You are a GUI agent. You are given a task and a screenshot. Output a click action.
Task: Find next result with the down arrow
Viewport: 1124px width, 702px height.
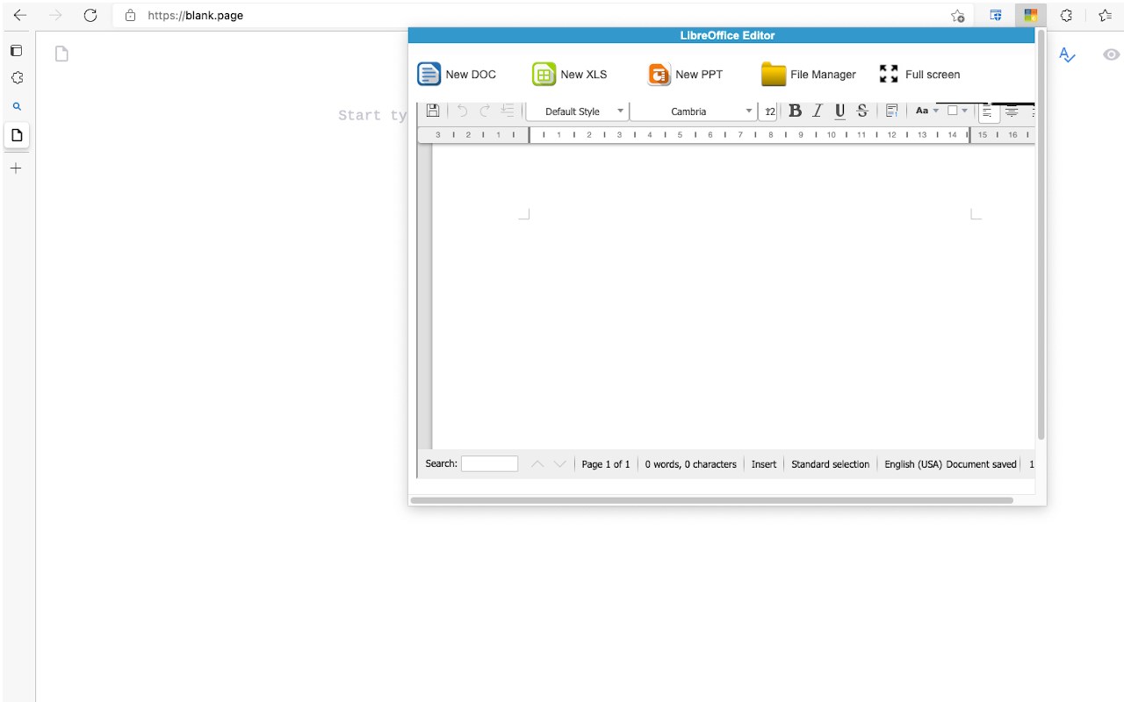pyautogui.click(x=559, y=464)
